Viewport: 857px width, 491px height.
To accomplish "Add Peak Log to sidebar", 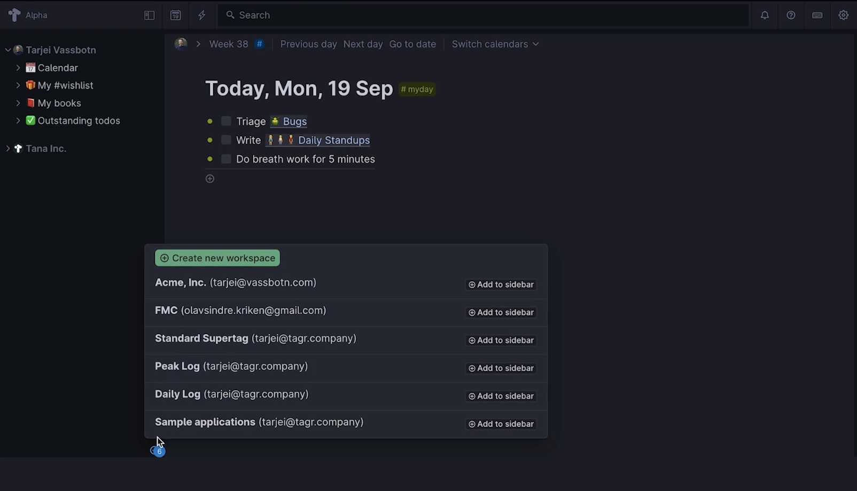I will tap(501, 368).
